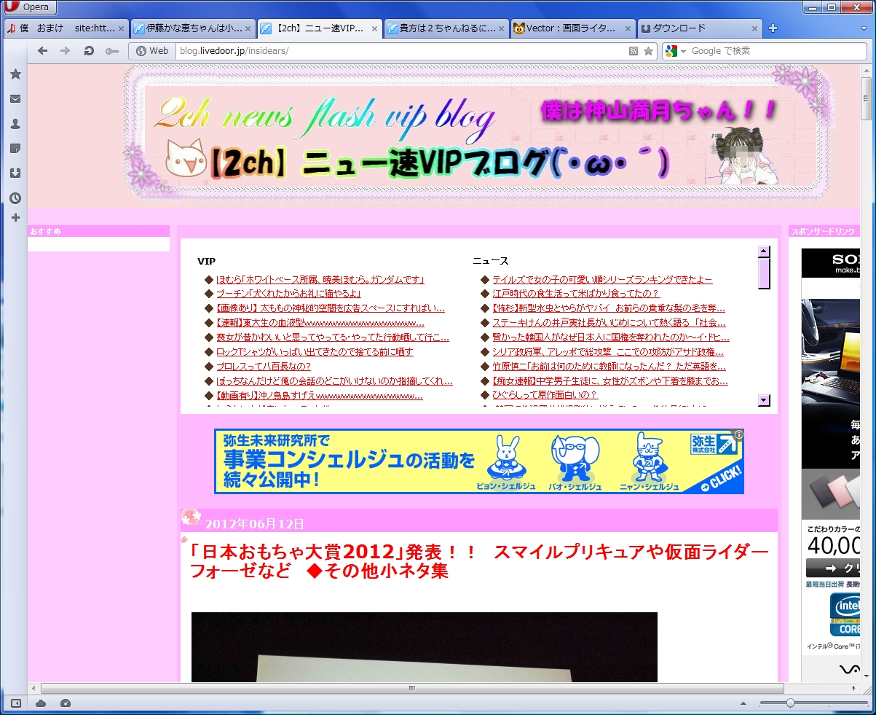876x715 pixels.
Task: Close the 伊藤かな恵ちゃんは小 tab
Action: (248, 29)
